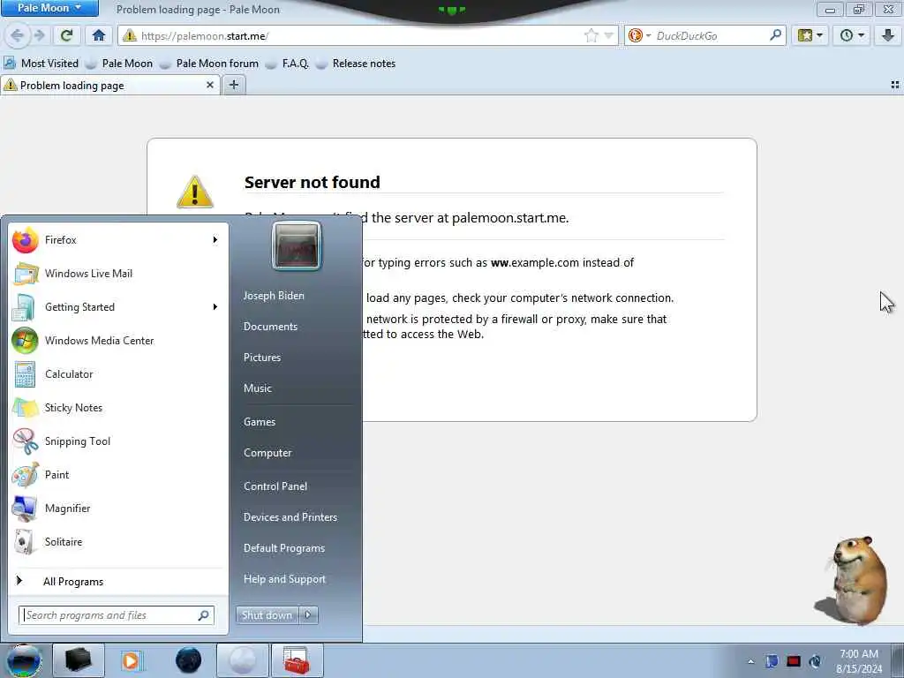Screen dimensions: 904x678
Task: Open the Pale Moon application menu button
Action: tap(49, 8)
